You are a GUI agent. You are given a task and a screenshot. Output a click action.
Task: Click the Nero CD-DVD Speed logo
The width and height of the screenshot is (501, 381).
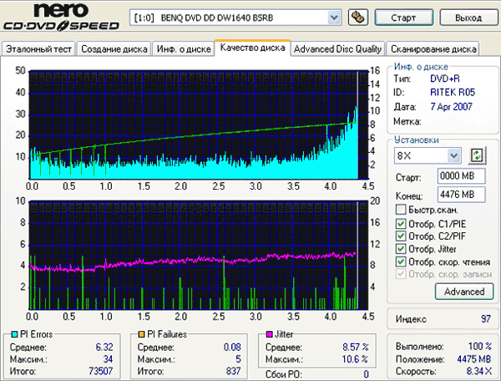coord(61,18)
